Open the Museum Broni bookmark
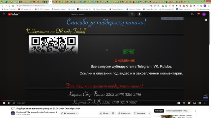The image size is (211, 118). tap(150, 9)
